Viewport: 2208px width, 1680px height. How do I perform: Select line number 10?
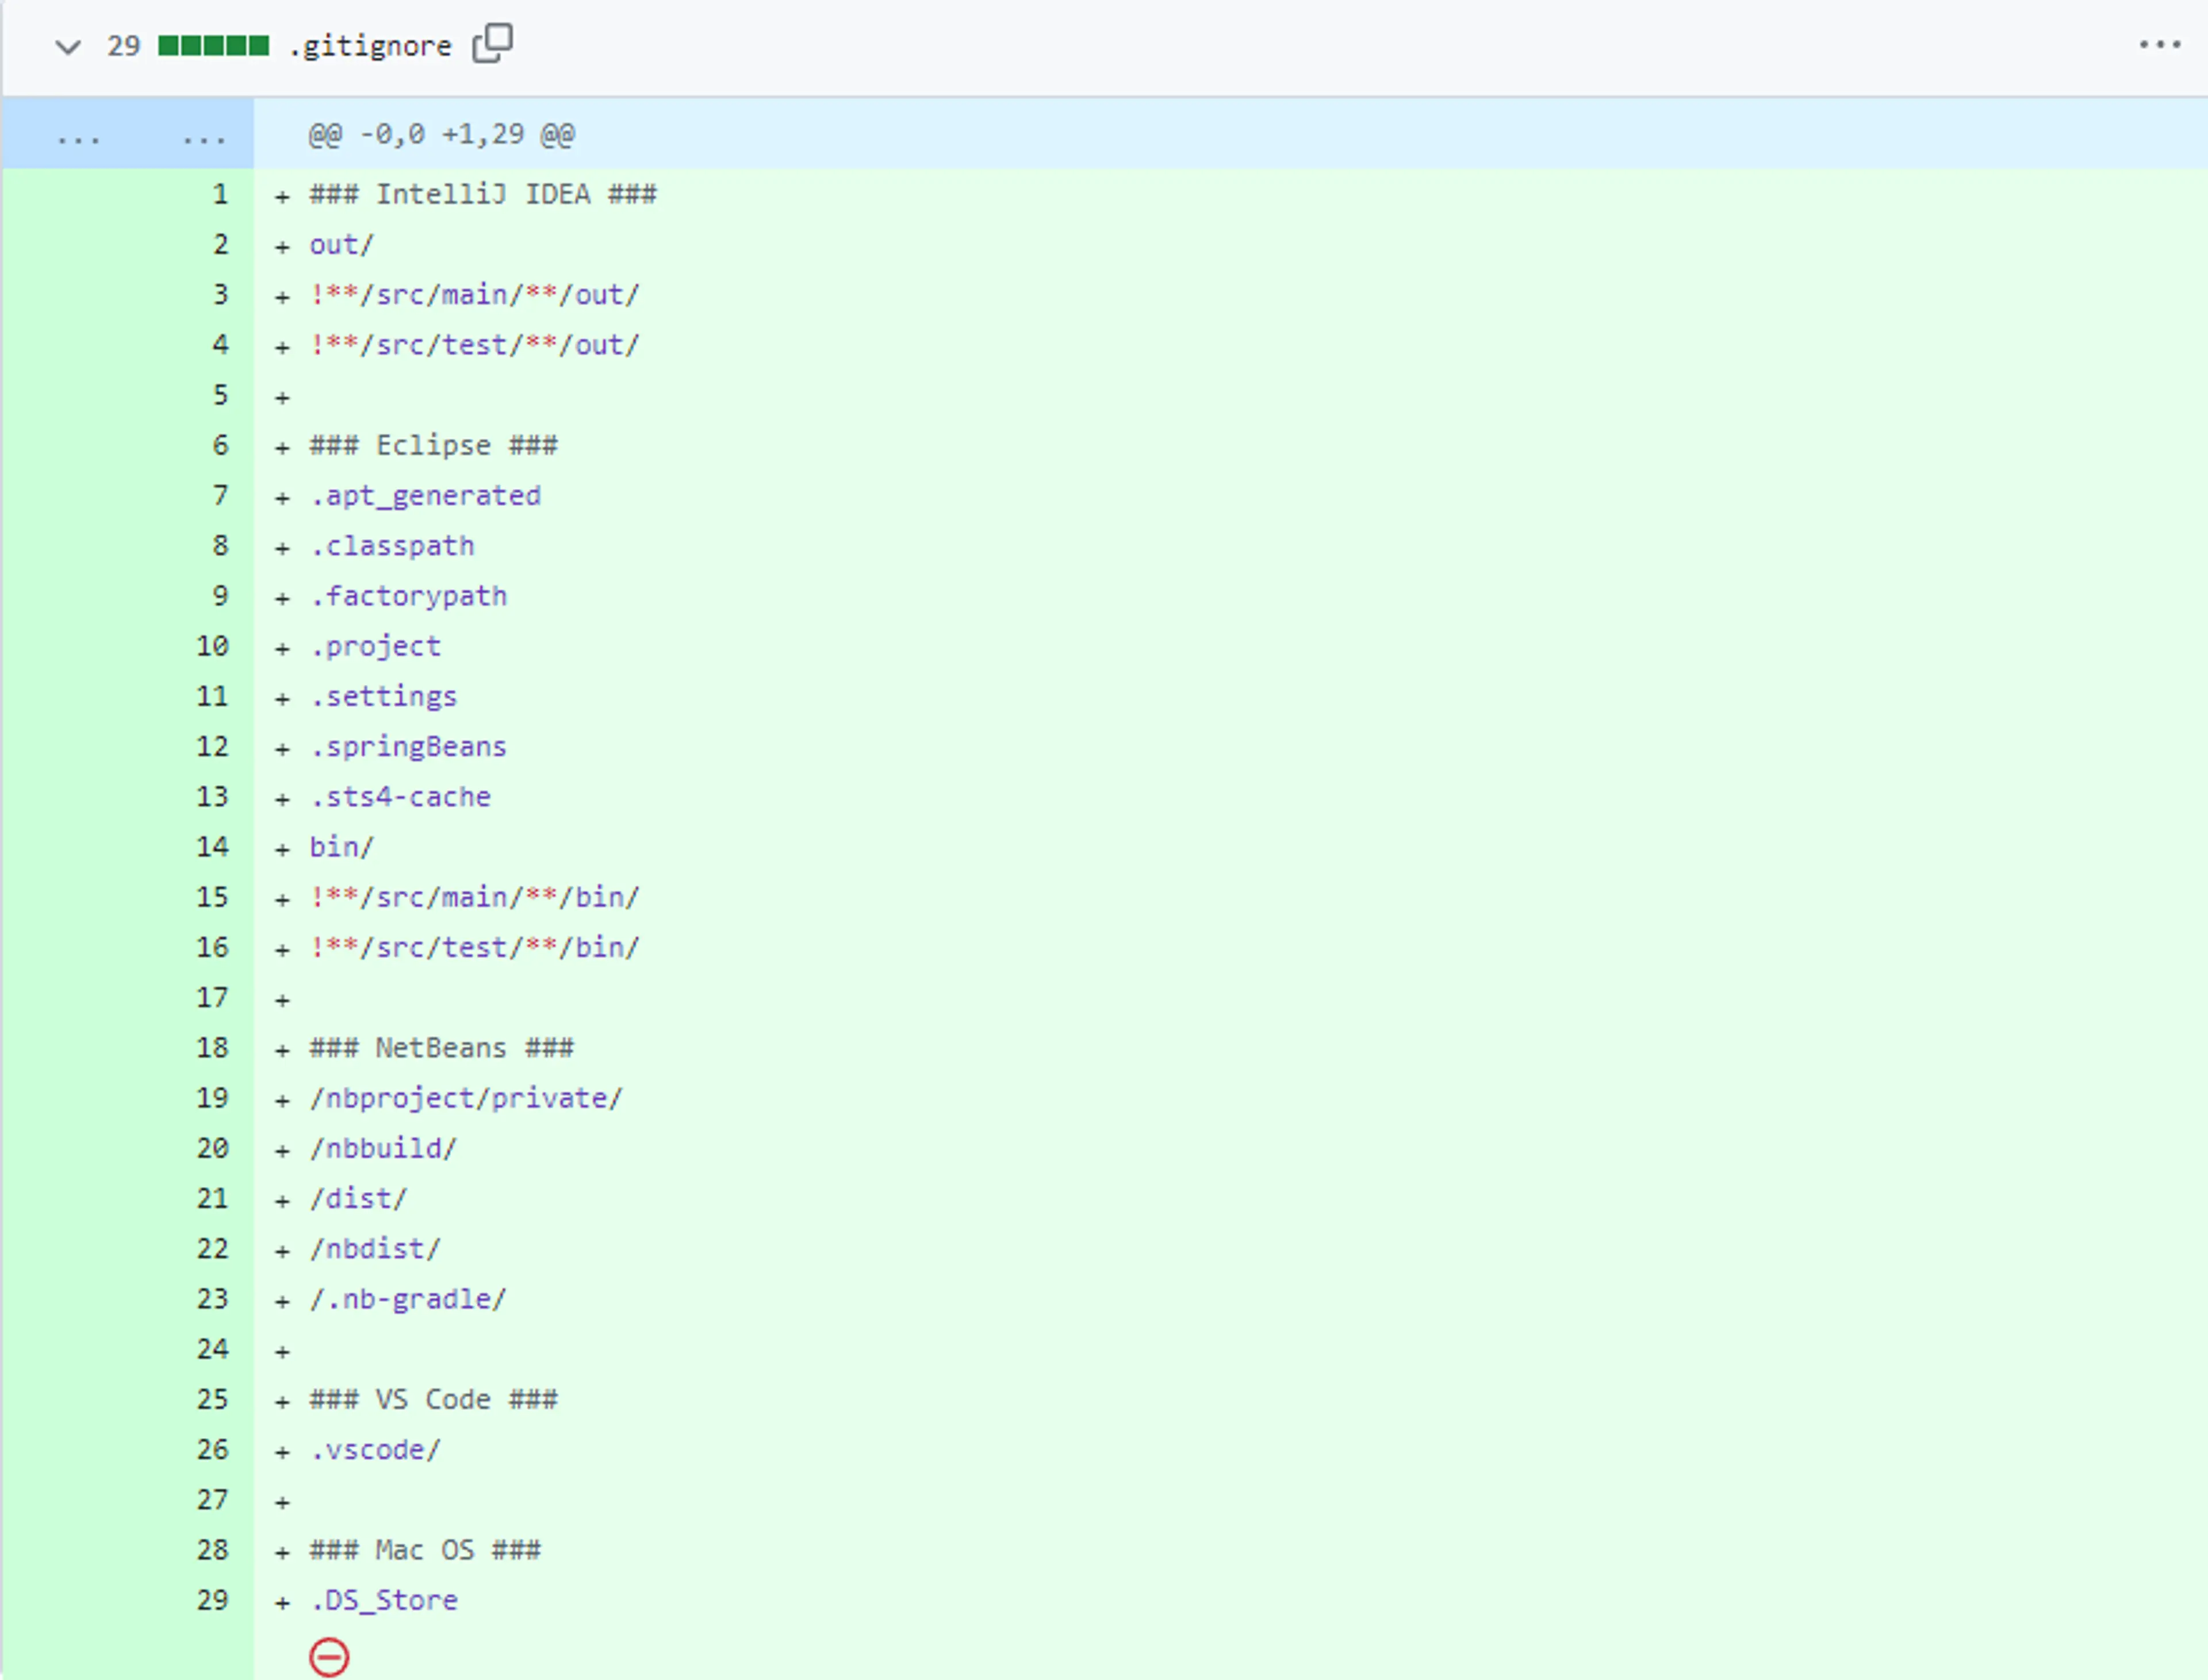(x=212, y=646)
